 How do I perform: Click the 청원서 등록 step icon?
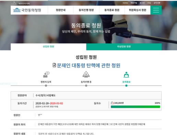[46, 75]
